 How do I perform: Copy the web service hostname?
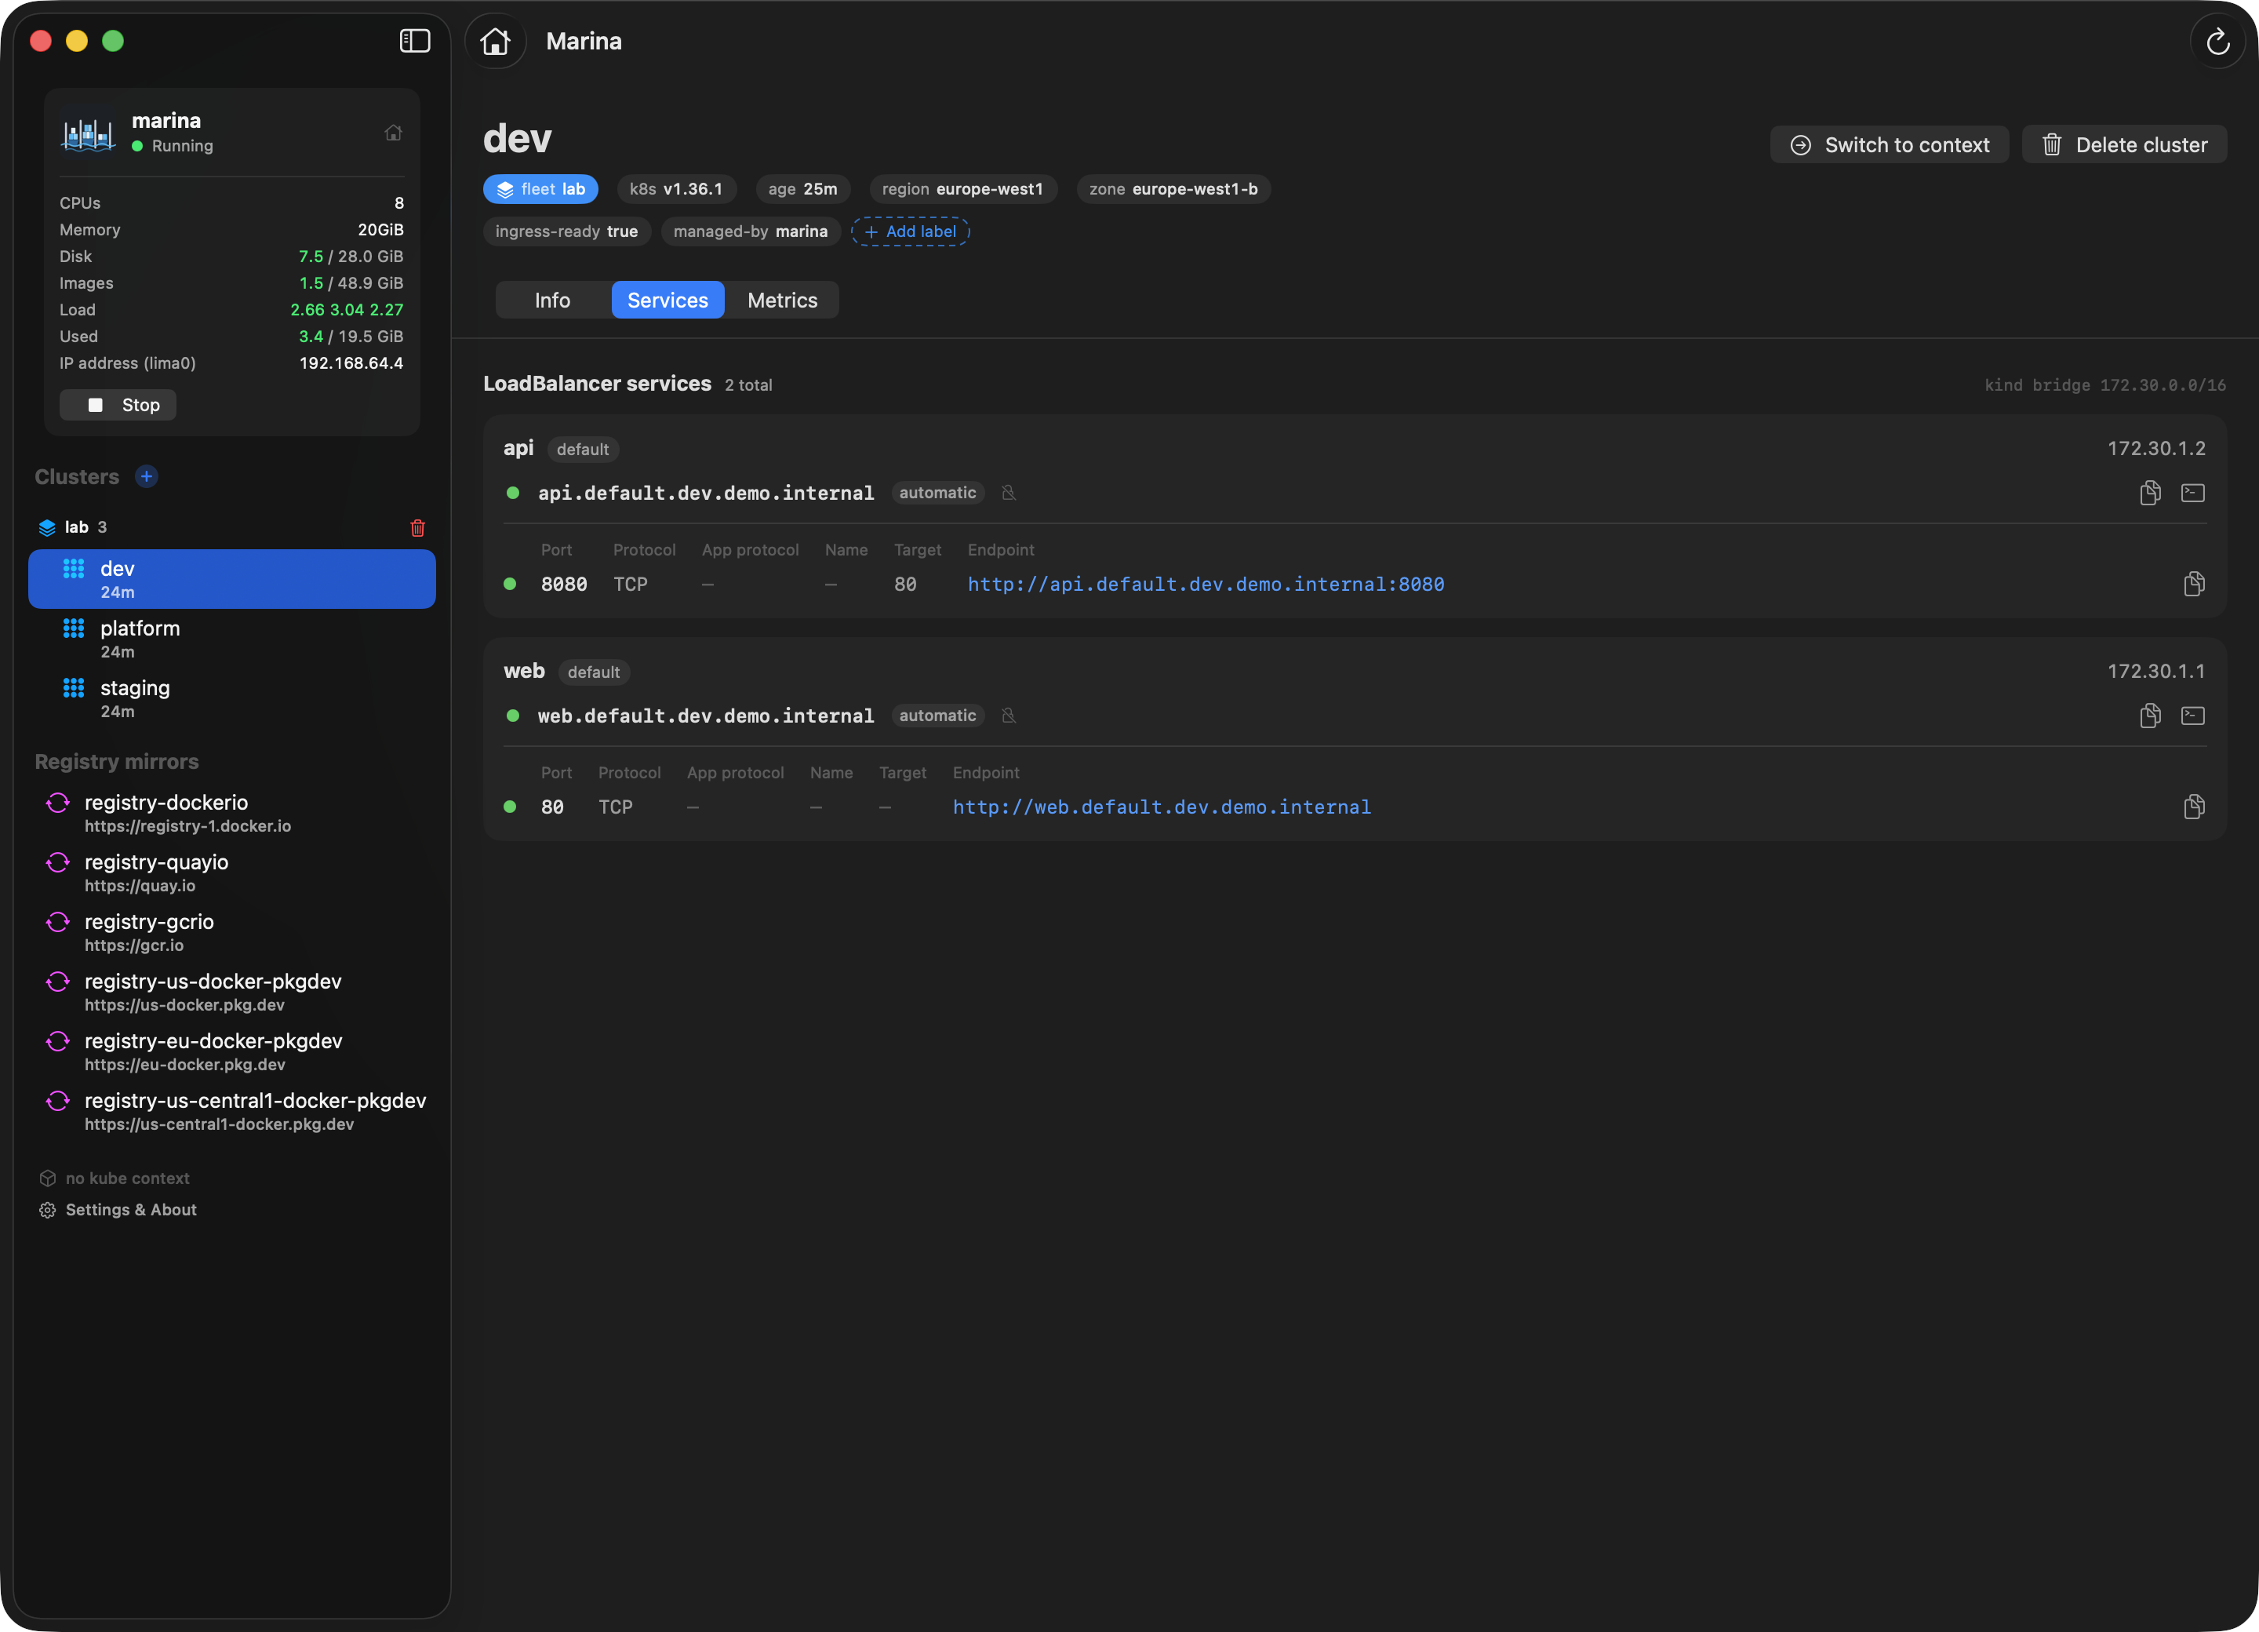point(2149,716)
